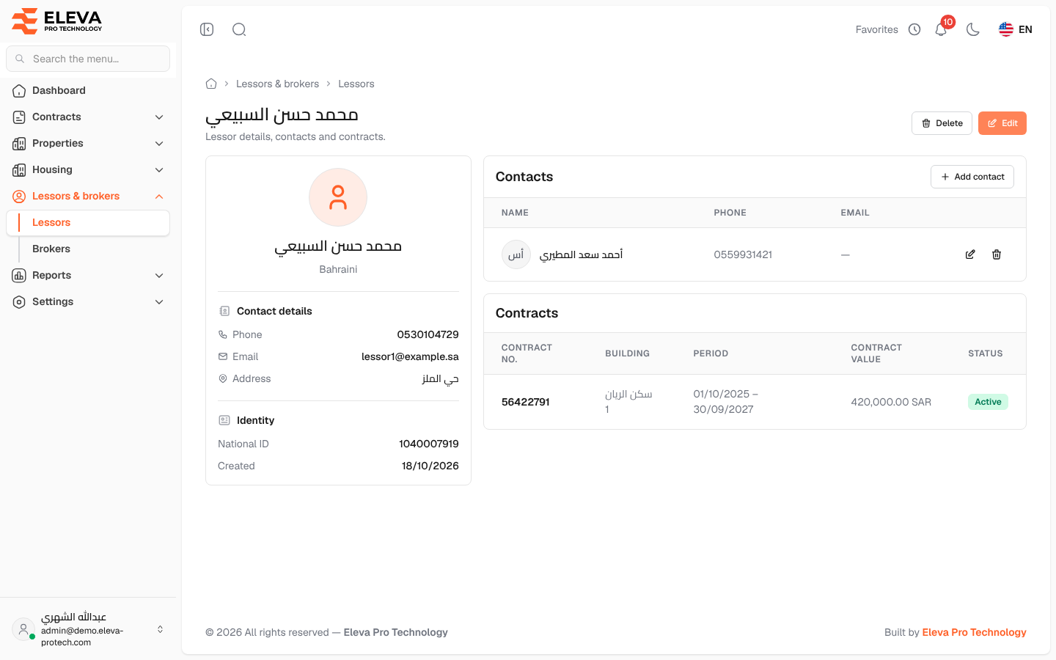Expand the Contracts menu chevron
Viewport: 1056px width, 660px height.
coord(159,117)
